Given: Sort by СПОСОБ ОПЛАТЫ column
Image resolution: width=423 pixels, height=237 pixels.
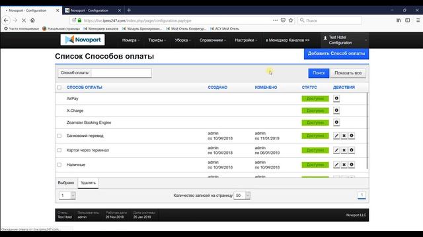Looking at the screenshot, I should 85,88.
